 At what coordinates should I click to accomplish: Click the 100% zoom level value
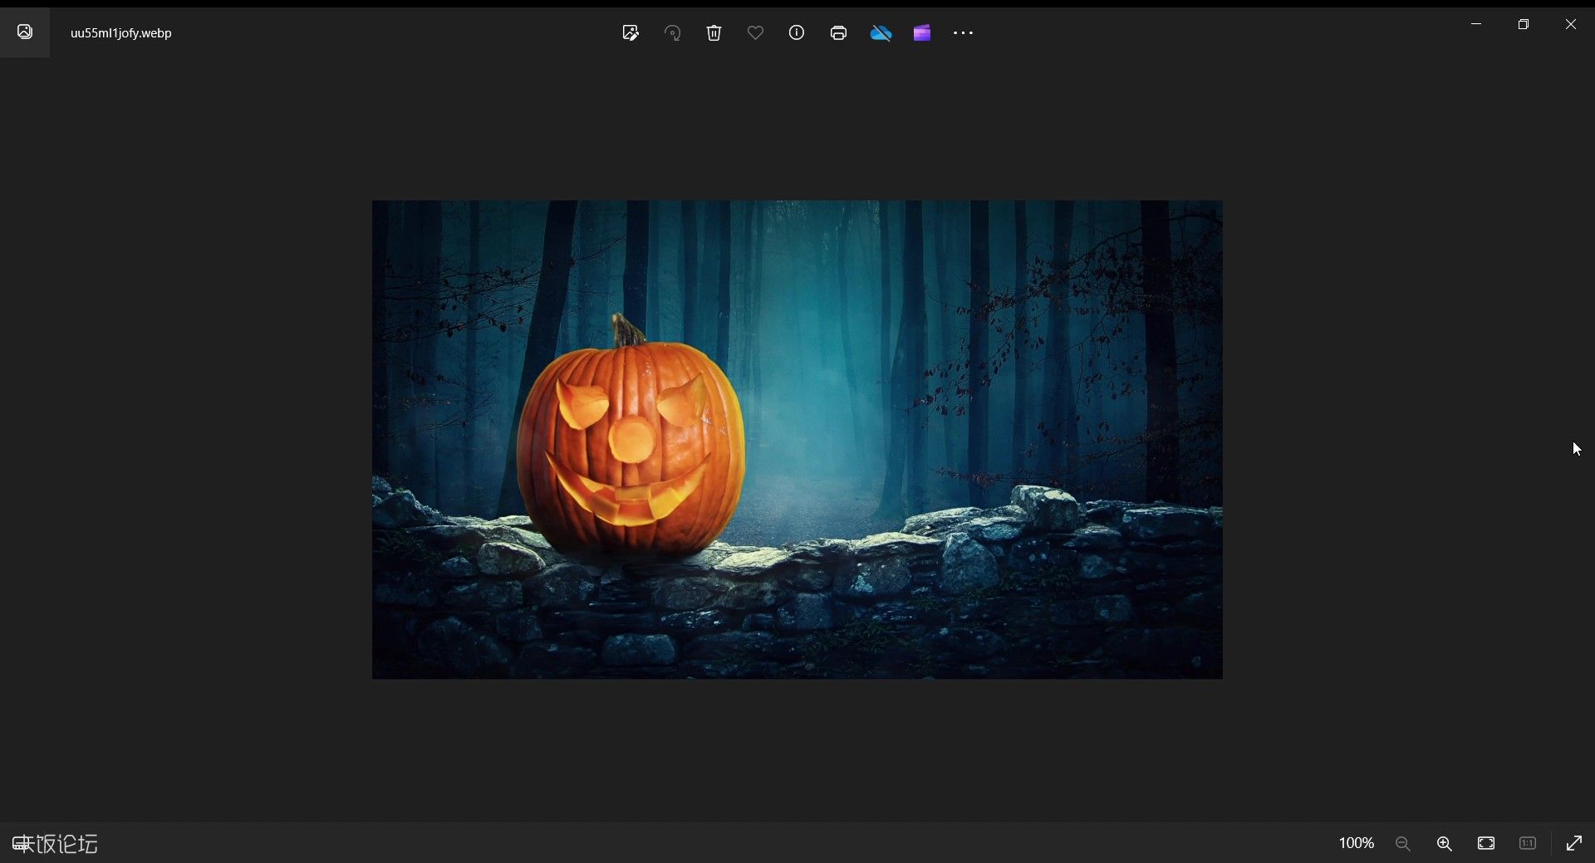pyautogui.click(x=1357, y=843)
